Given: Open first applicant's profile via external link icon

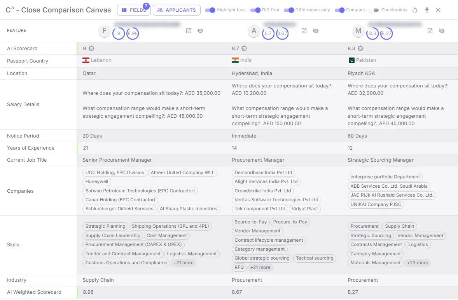Looking at the screenshot, I should (x=189, y=31).
